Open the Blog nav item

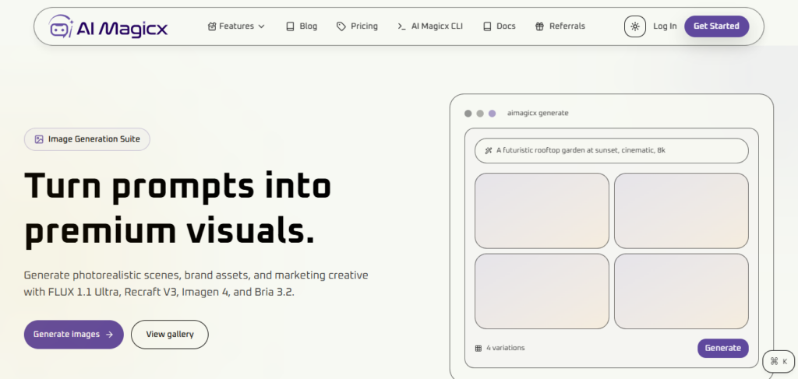coord(302,26)
